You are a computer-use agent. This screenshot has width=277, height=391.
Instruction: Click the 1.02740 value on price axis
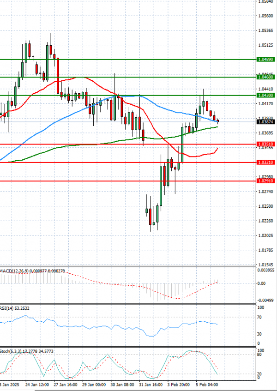[266, 191]
